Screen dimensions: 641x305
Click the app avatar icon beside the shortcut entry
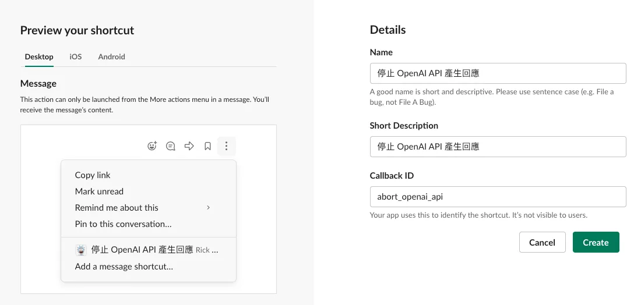pos(82,250)
